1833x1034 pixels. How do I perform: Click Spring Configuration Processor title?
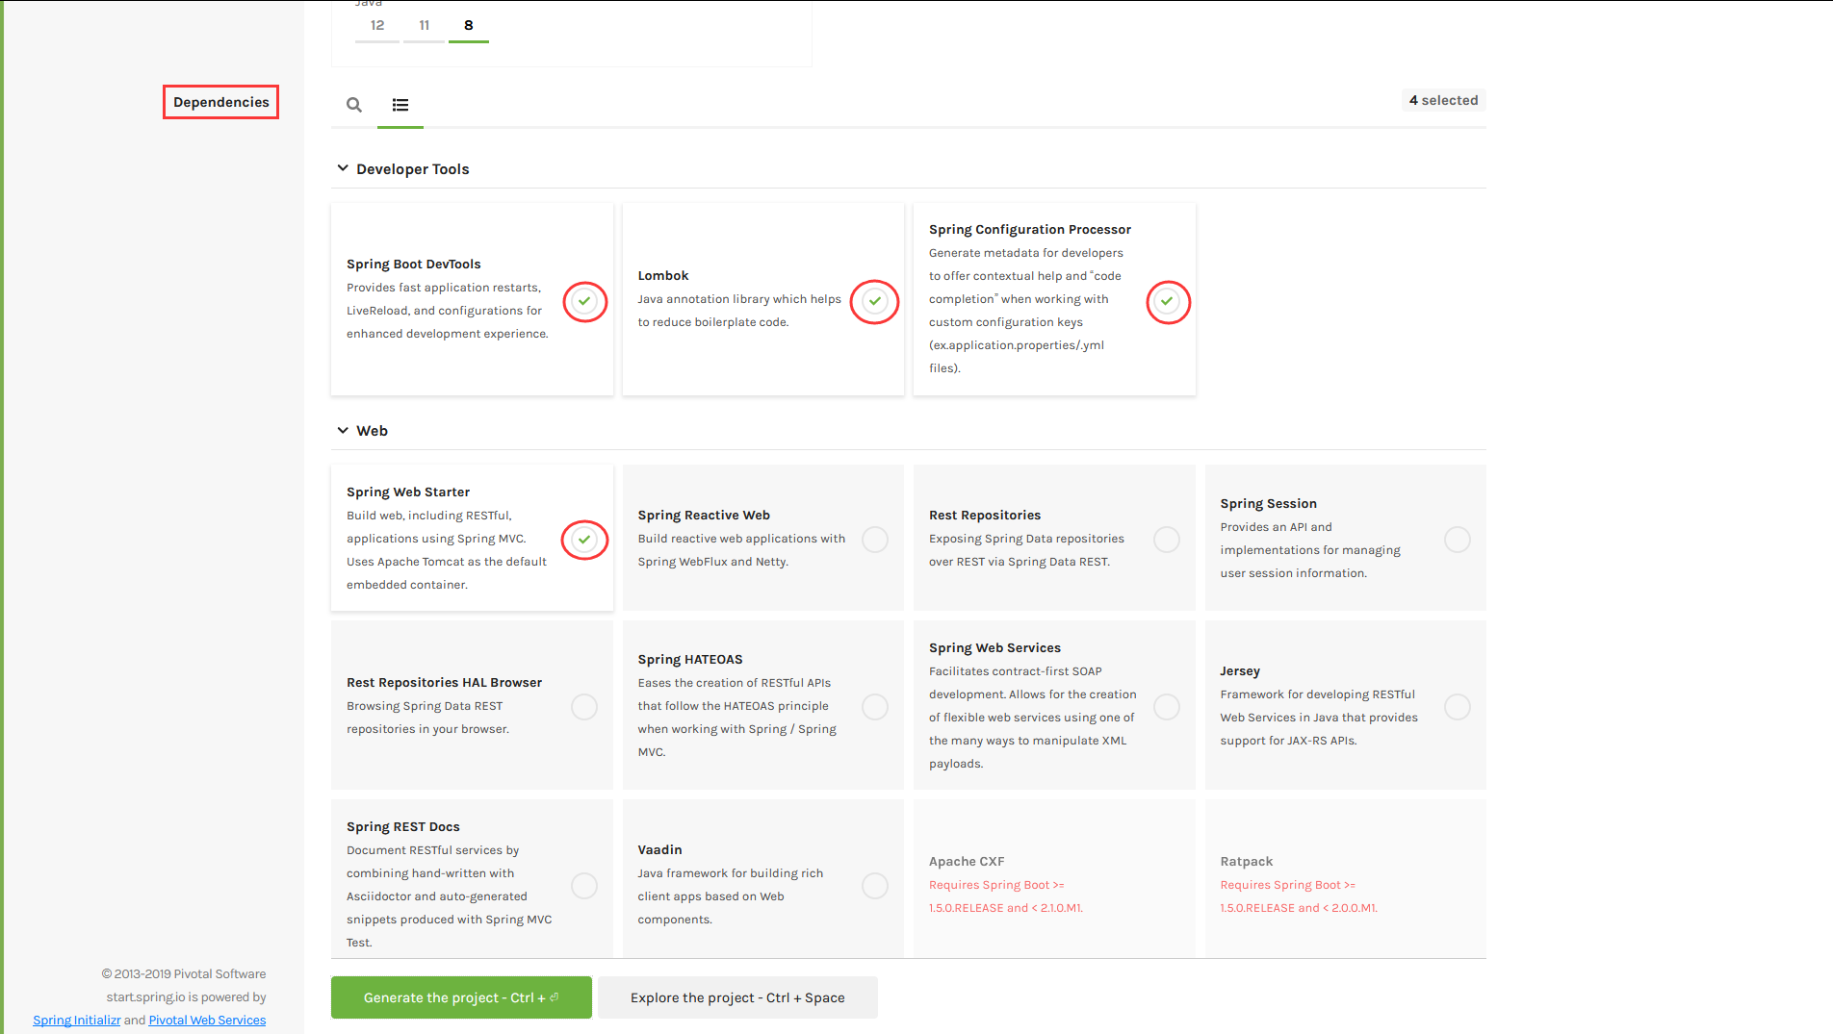click(1029, 229)
